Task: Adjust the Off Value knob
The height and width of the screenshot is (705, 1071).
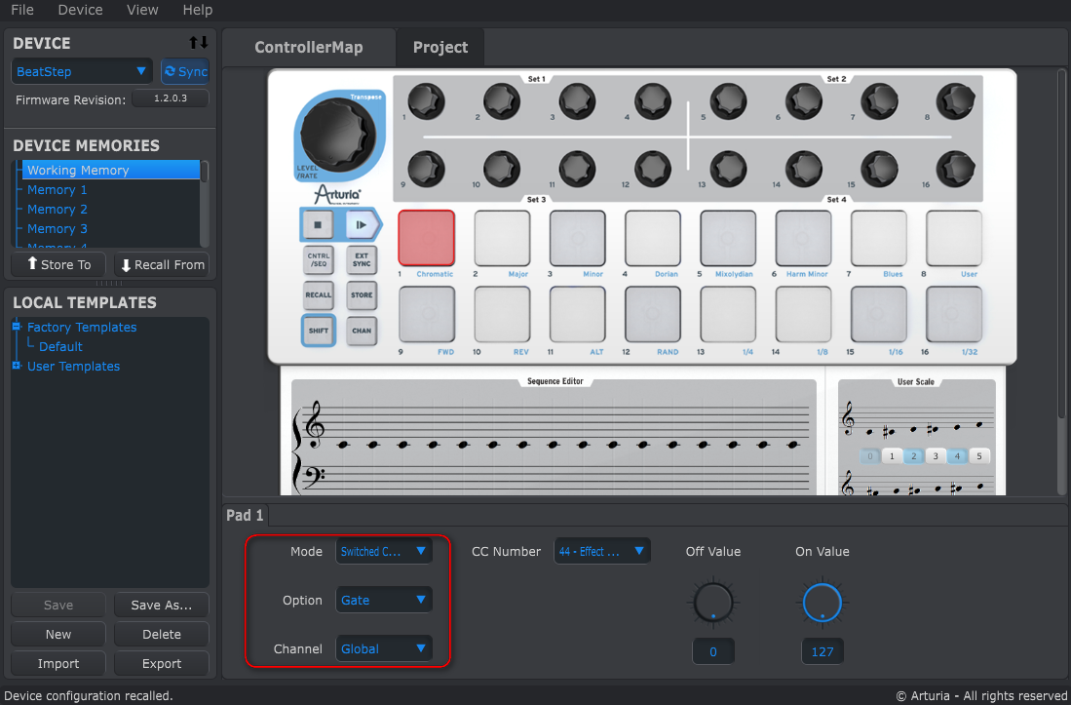Action: (x=713, y=603)
